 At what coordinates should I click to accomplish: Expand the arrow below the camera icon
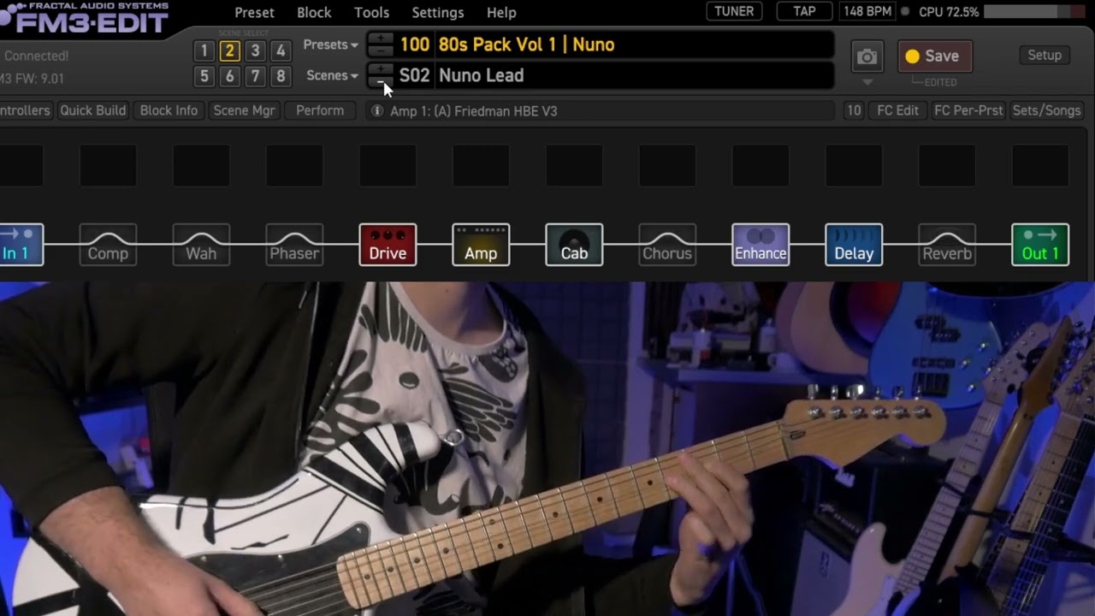[x=867, y=83]
